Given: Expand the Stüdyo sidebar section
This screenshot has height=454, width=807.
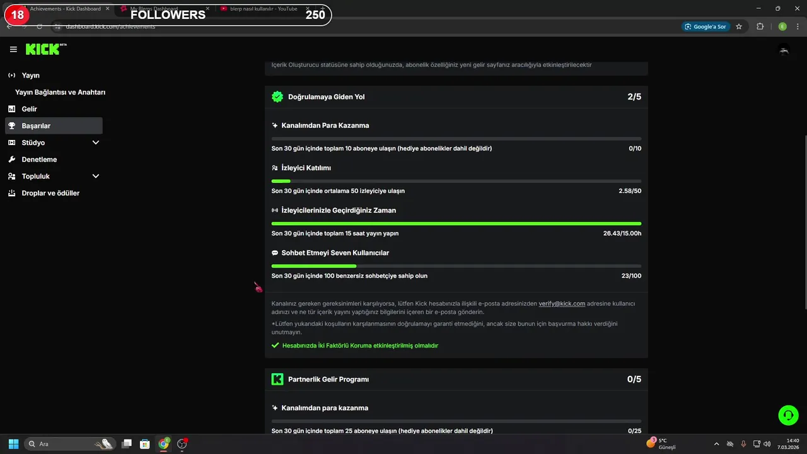Looking at the screenshot, I should coord(96,143).
